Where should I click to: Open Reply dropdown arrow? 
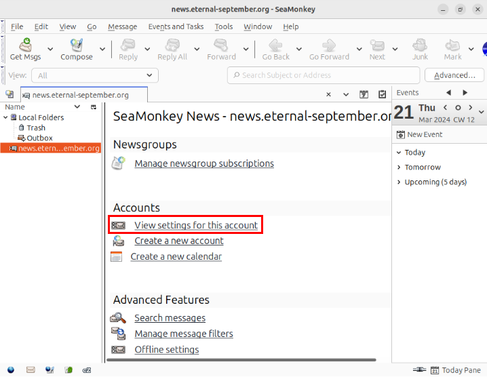click(147, 49)
